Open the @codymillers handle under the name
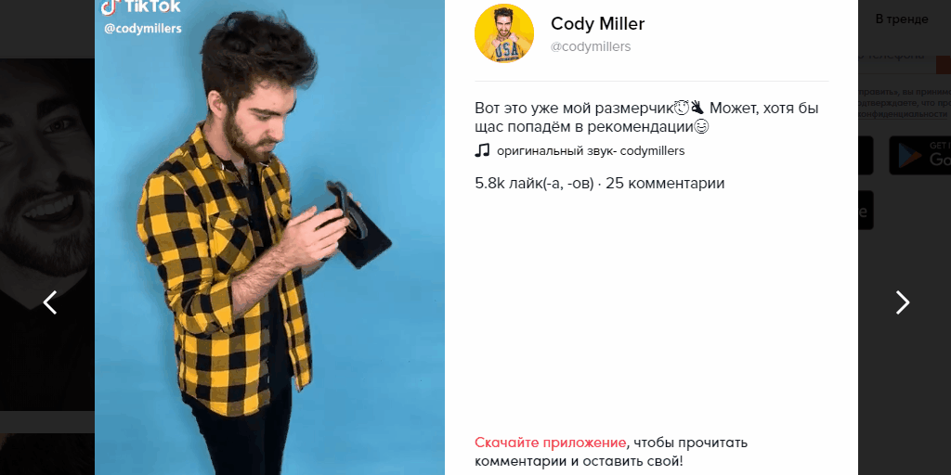This screenshot has width=951, height=475. coord(590,46)
